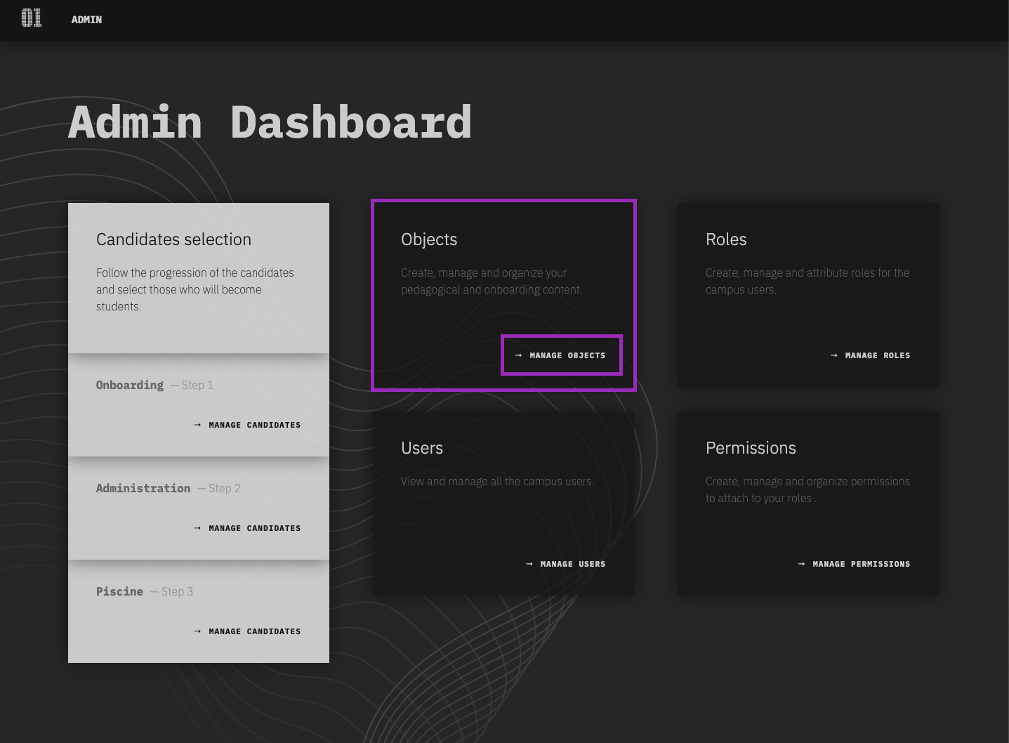Click the Manage Objects link
This screenshot has width=1009, height=743.
pyautogui.click(x=561, y=355)
